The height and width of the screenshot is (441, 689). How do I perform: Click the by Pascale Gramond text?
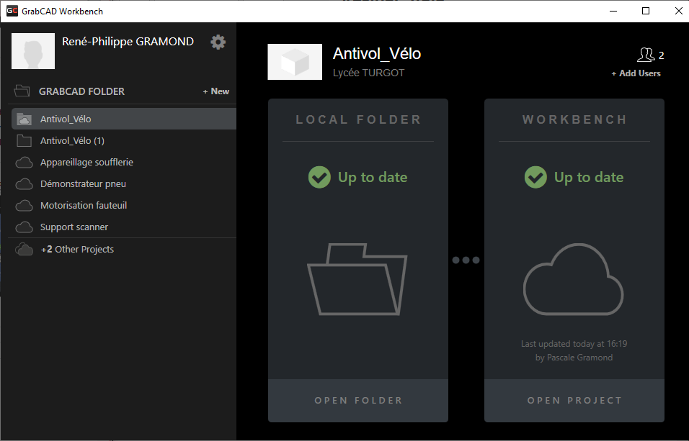tap(574, 358)
